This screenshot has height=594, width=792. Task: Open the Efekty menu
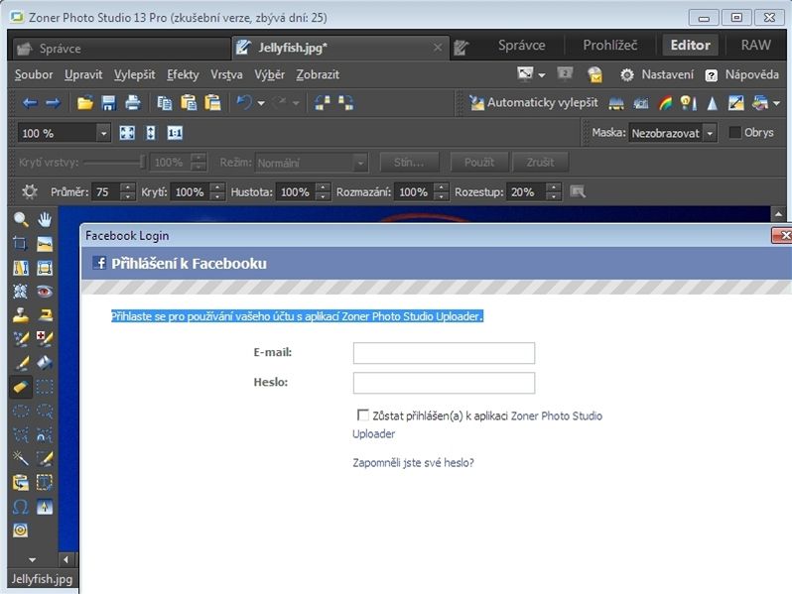click(183, 74)
